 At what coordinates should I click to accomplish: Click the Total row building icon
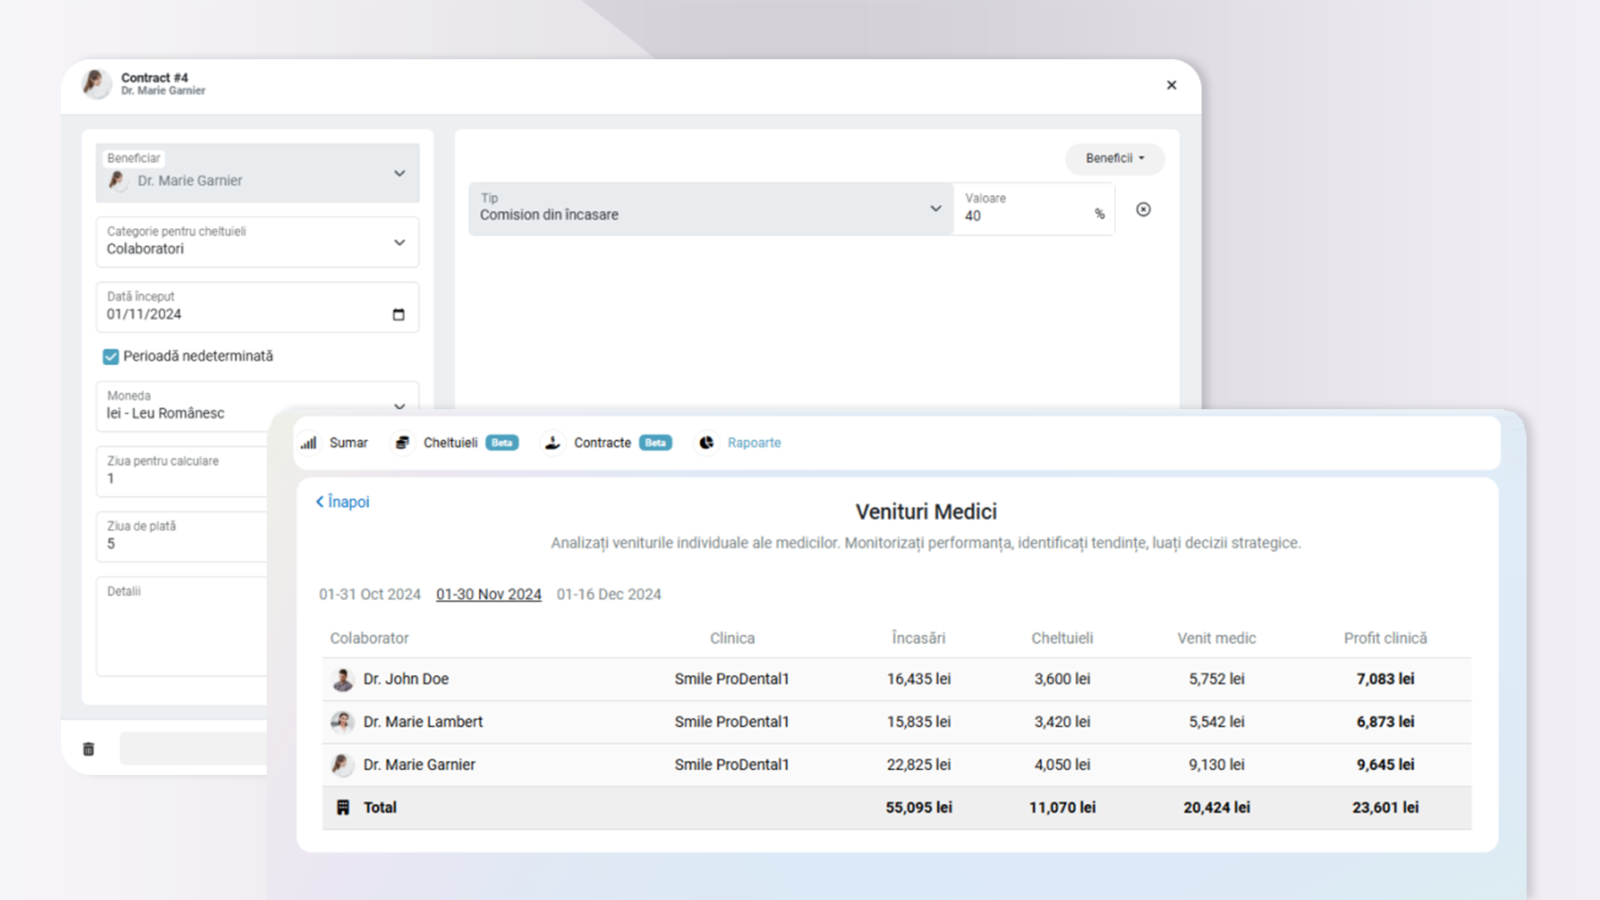click(x=342, y=807)
